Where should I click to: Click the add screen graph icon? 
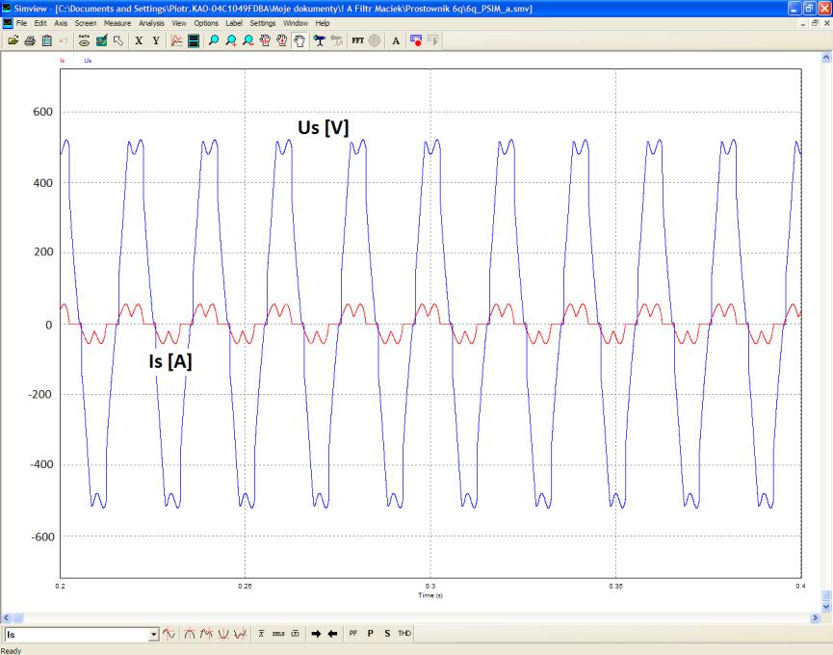coord(177,40)
